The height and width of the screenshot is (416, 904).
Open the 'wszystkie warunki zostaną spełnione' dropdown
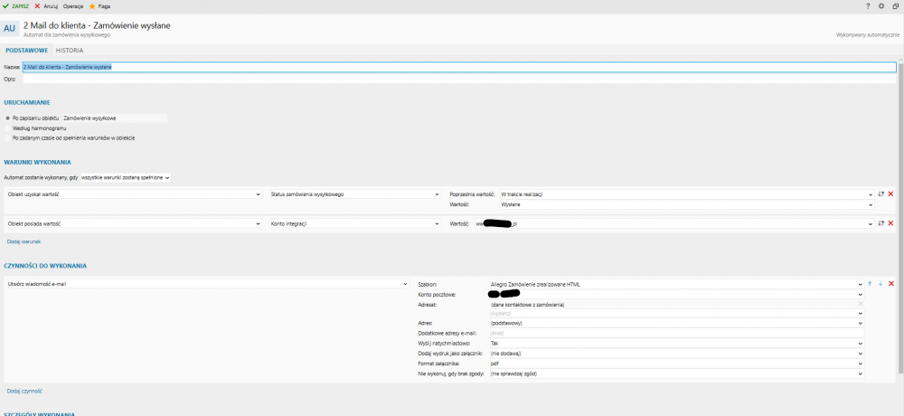[x=126, y=177]
